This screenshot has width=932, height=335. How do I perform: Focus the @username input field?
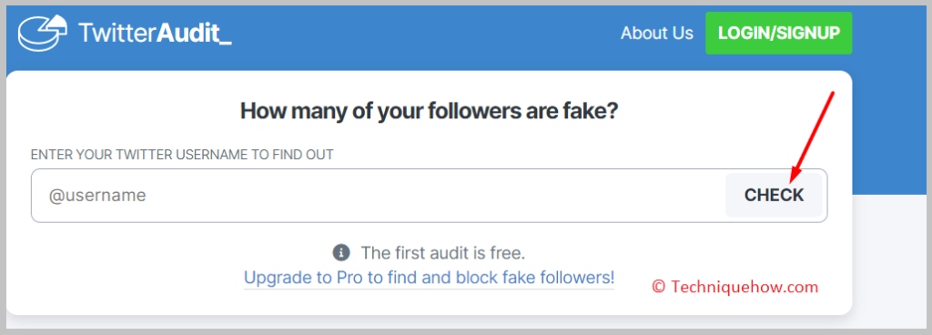378,196
